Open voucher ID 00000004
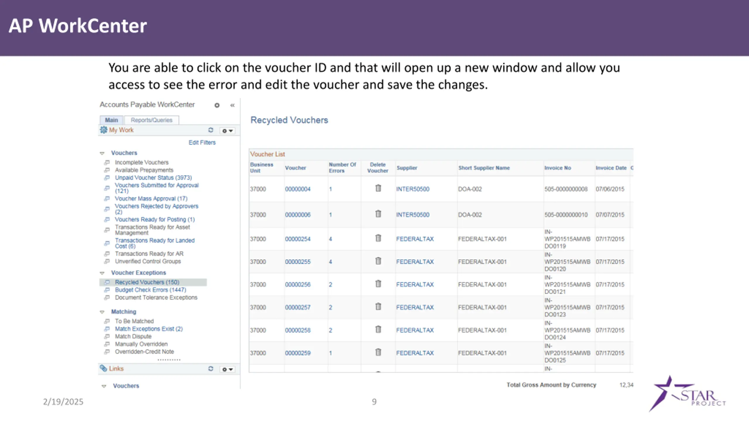The height and width of the screenshot is (421, 749). (298, 189)
